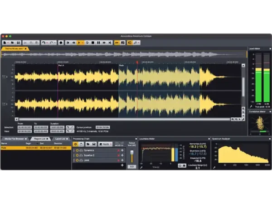Click the selection undo arrow icon
The image size is (272, 204).
pyautogui.click(x=68, y=127)
